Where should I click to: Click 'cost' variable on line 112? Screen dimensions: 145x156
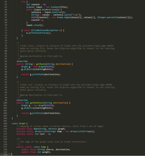[x=42, y=134]
